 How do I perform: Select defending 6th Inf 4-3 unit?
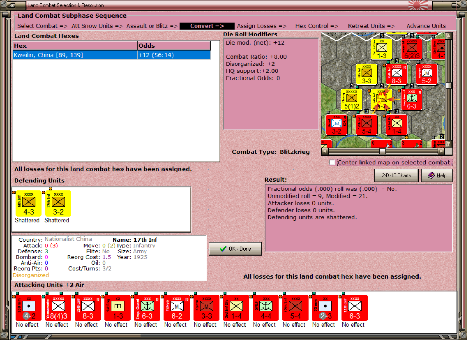pyautogui.click(x=29, y=204)
